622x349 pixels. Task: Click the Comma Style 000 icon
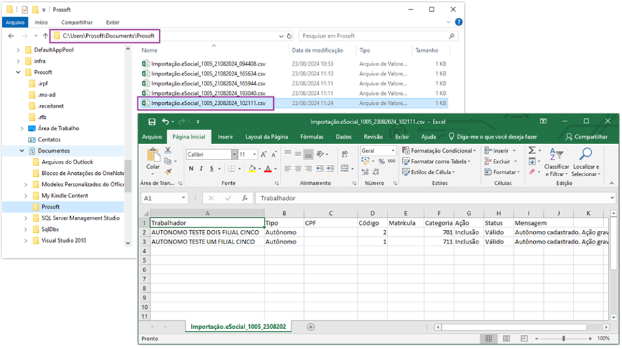tap(392, 161)
